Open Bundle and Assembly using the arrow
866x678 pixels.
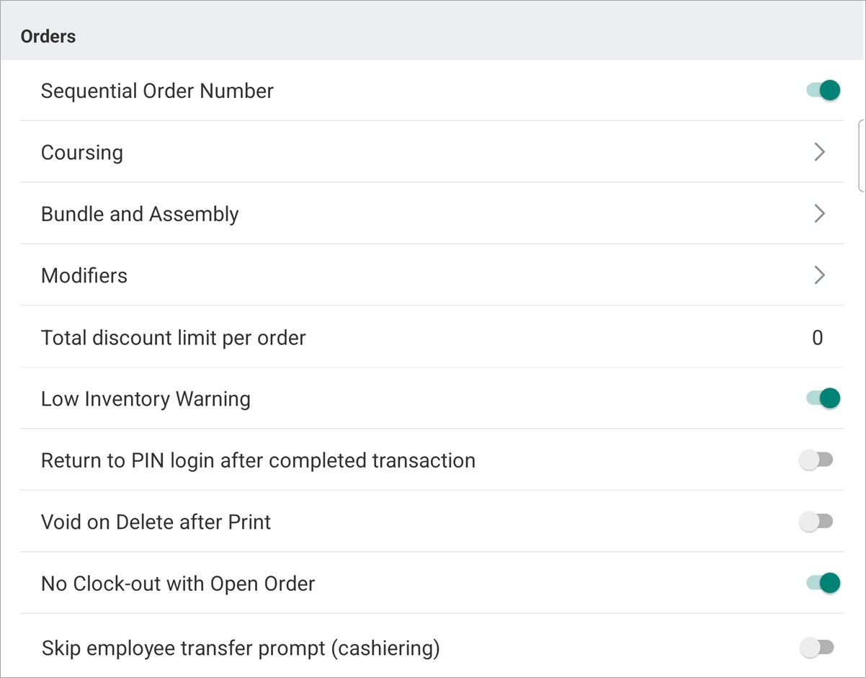click(819, 213)
